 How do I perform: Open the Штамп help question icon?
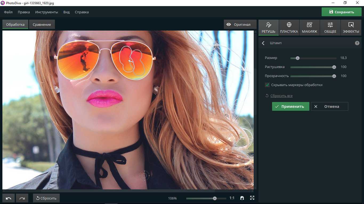(357, 43)
